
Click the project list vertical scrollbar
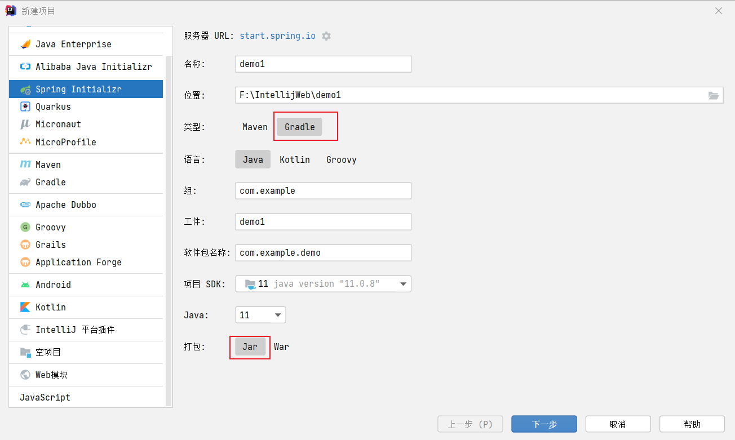[x=169, y=231]
